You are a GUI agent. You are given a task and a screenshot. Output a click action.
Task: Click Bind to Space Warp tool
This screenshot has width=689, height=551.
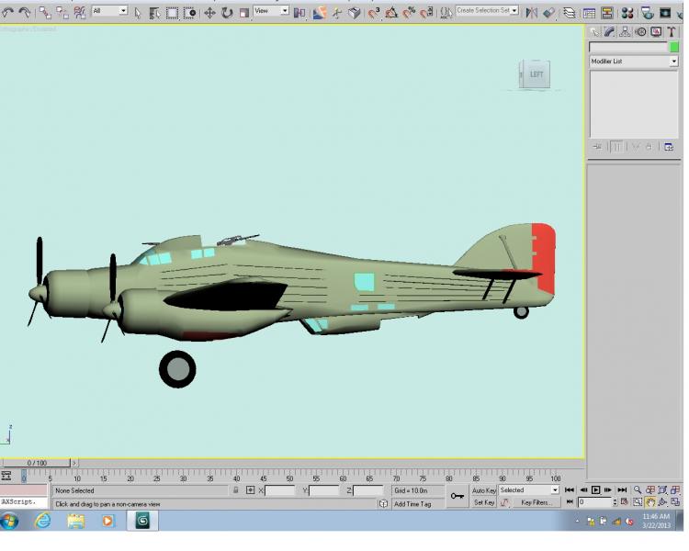pos(80,13)
